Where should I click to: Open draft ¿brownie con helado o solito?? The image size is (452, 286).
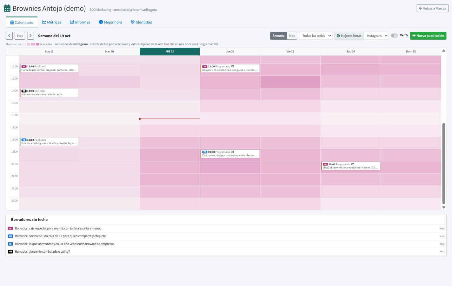tap(226, 252)
